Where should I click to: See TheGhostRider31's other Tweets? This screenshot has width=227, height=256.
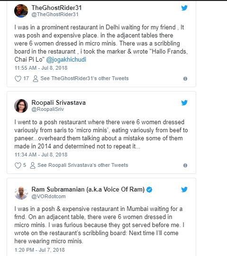click(x=84, y=78)
